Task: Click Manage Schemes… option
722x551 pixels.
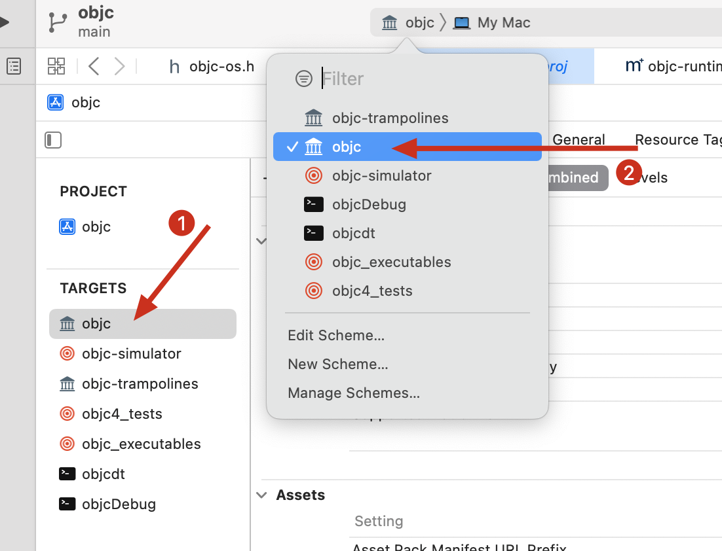Action: (354, 393)
